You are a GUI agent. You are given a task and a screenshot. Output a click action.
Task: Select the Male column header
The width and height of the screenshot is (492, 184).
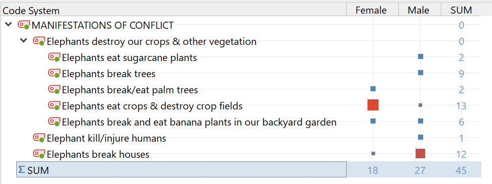click(420, 10)
